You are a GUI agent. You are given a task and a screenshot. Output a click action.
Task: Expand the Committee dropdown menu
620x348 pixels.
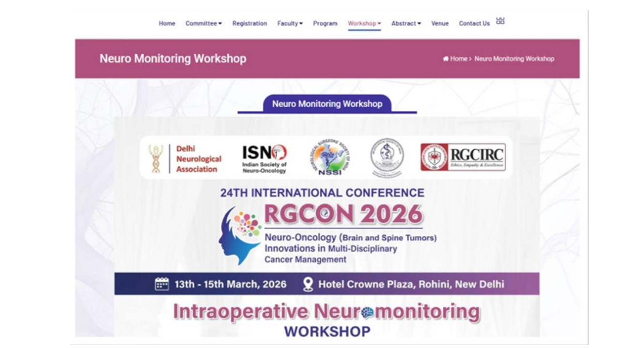pyautogui.click(x=203, y=23)
